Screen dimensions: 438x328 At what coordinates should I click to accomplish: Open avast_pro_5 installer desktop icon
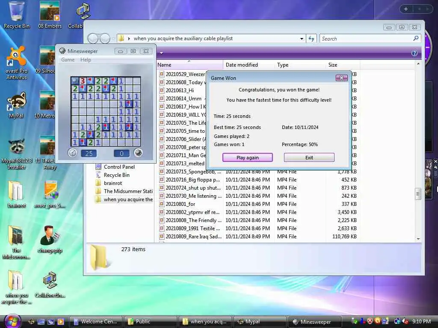click(x=50, y=194)
